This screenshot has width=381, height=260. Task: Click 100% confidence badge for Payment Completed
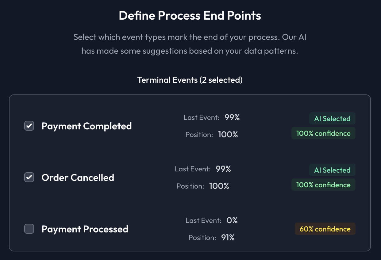click(323, 133)
